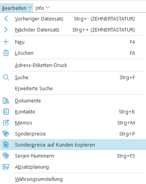Click the Kontakte address book icon
The image size is (146, 184).
(6, 112)
